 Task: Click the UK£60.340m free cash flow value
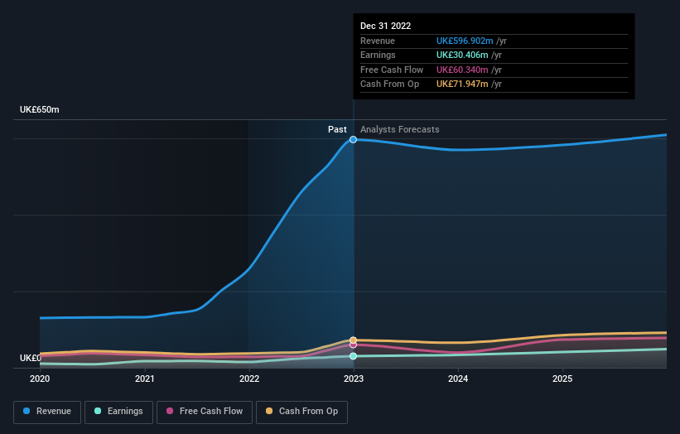pyautogui.click(x=462, y=70)
